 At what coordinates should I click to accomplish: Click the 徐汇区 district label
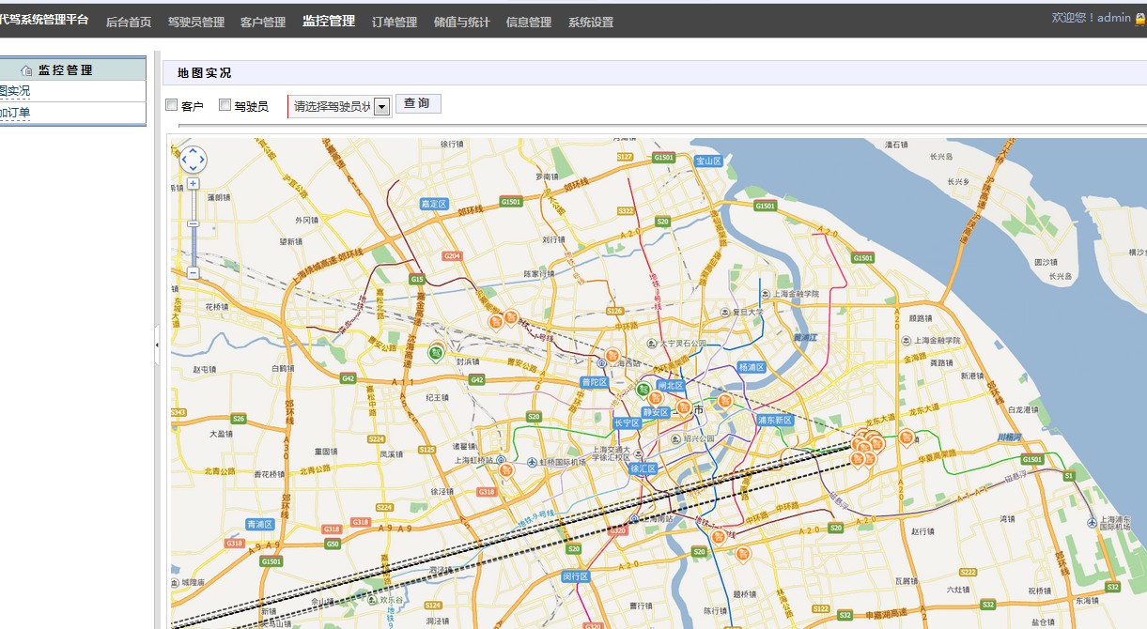643,468
